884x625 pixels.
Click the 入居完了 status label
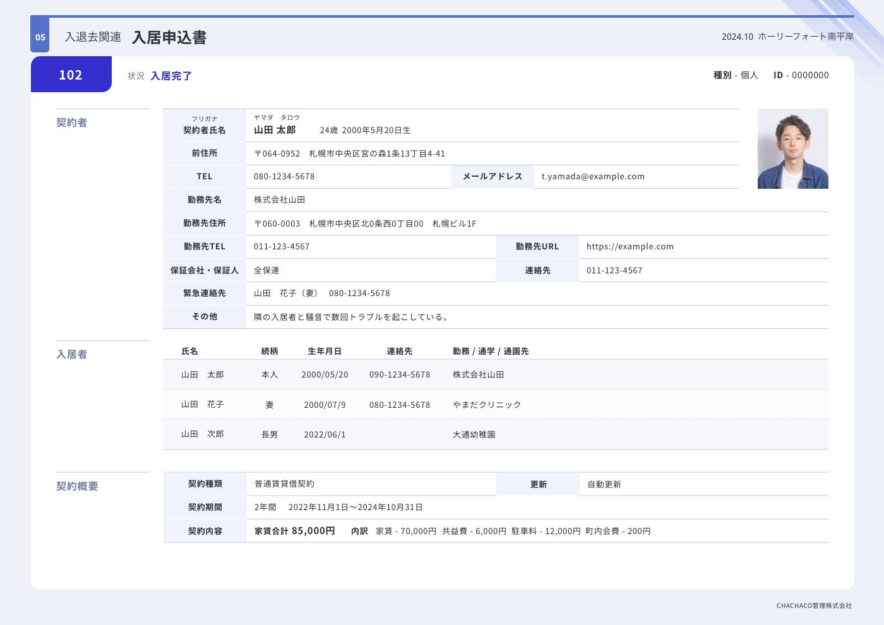170,76
